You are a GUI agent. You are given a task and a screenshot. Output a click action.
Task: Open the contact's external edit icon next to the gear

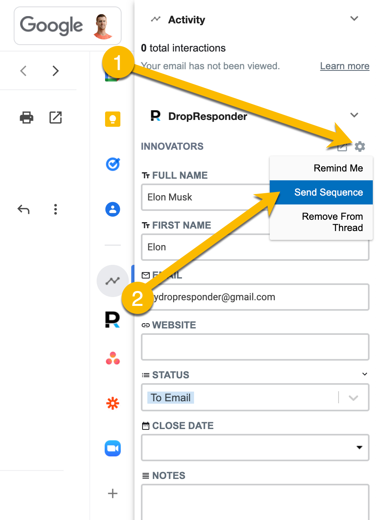(x=342, y=147)
